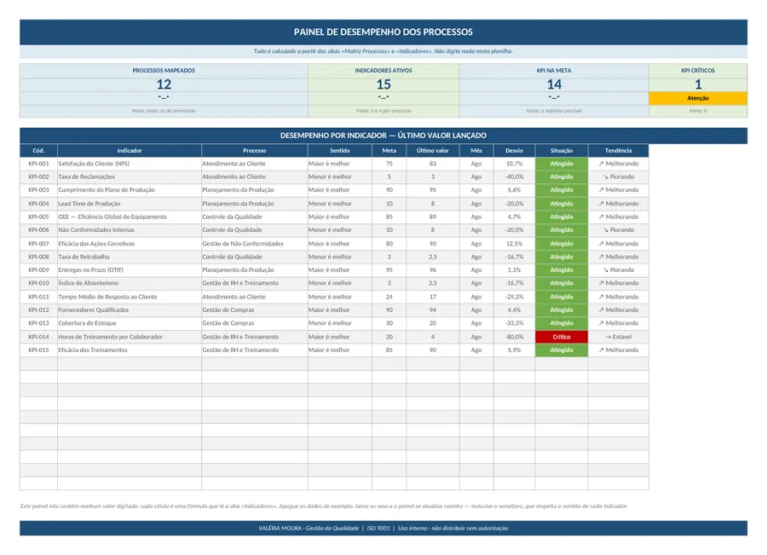Screen dimensions: 767x555
Task: Click the 'Piorando' trend for KPI-009
Action: pyautogui.click(x=619, y=270)
